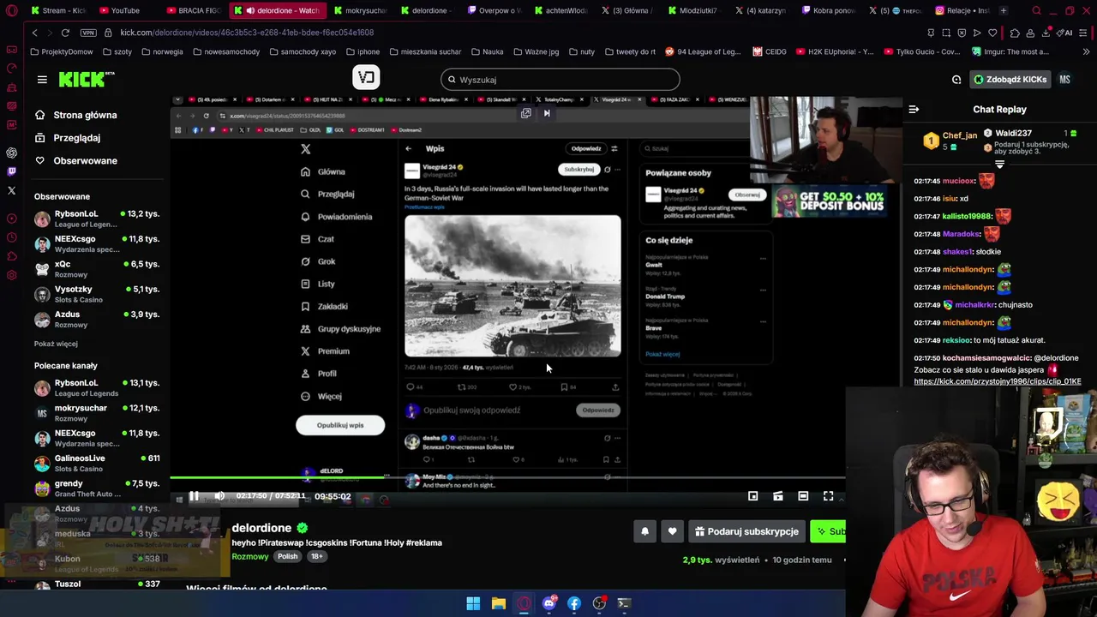The height and width of the screenshot is (617, 1097).
Task: Toggle notification bell for delordione
Action: click(645, 531)
